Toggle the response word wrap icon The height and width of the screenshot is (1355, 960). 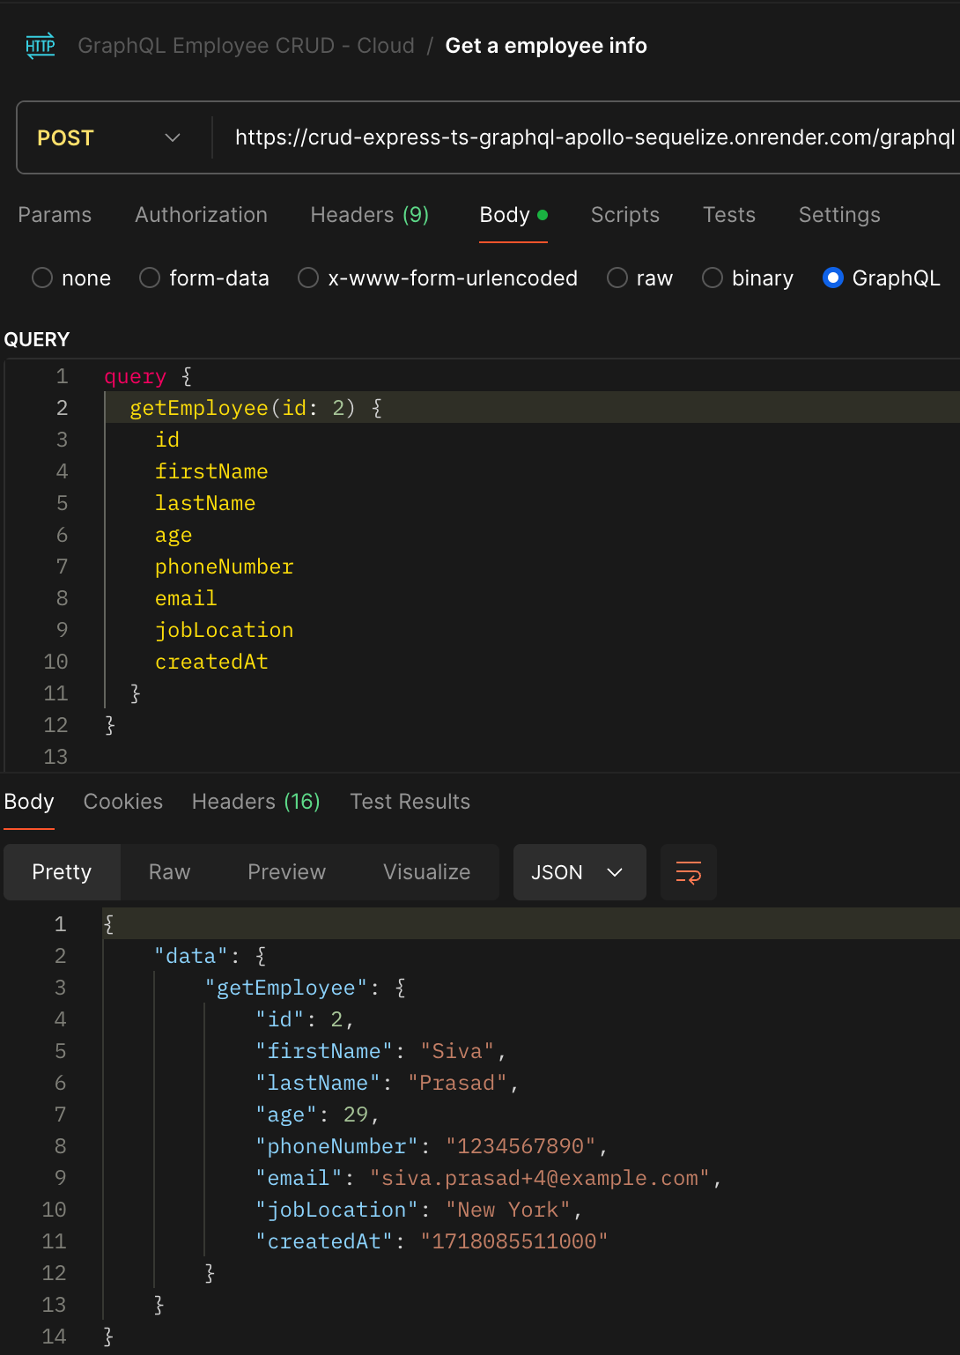coord(689,872)
